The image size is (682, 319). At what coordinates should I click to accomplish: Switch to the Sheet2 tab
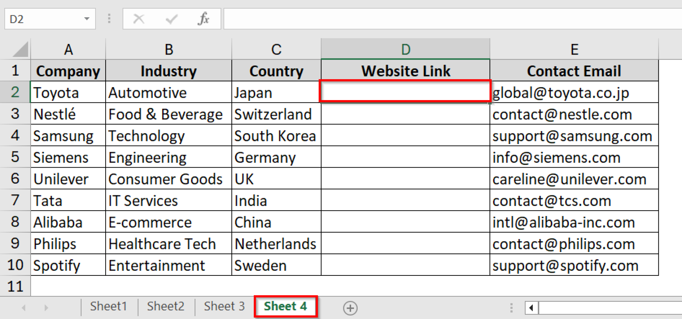tap(166, 306)
